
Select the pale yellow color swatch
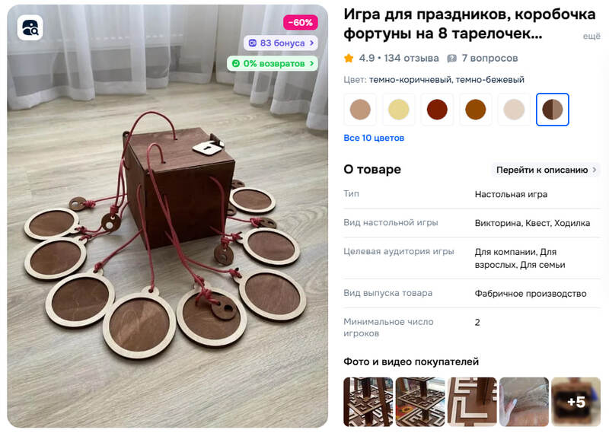pos(398,110)
